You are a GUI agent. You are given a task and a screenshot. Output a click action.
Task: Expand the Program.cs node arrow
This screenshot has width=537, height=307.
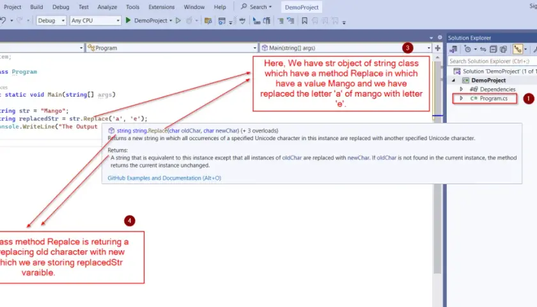click(462, 98)
